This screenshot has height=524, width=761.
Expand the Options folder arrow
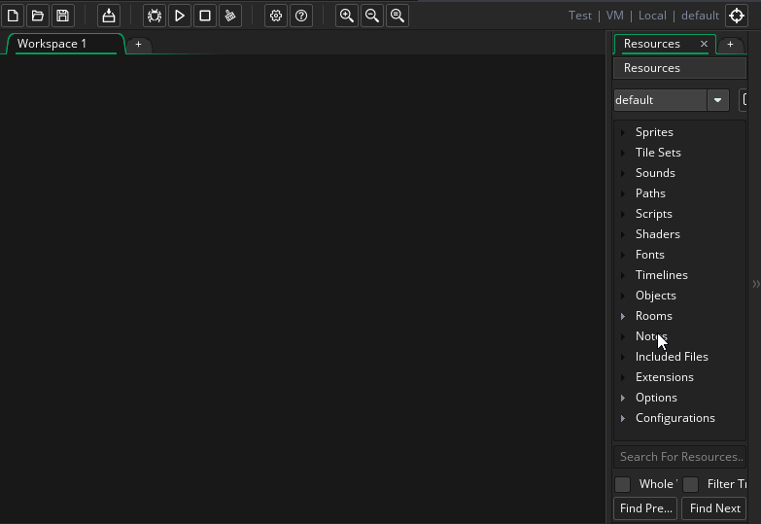pyautogui.click(x=623, y=398)
